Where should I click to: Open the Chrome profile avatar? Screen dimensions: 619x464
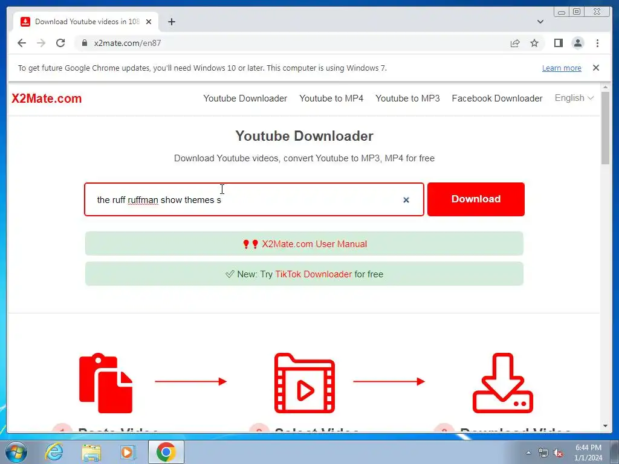click(x=577, y=43)
